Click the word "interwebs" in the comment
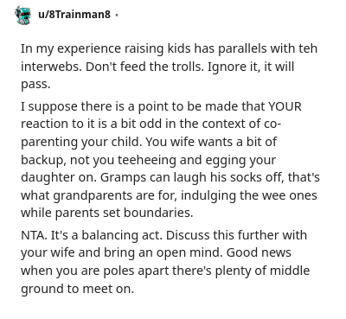 [51, 67]
